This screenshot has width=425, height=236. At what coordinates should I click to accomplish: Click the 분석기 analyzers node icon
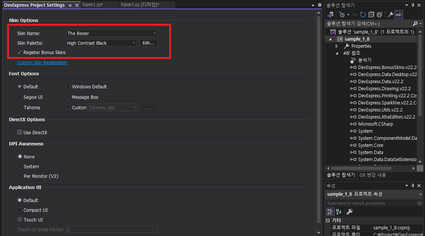tap(353, 60)
